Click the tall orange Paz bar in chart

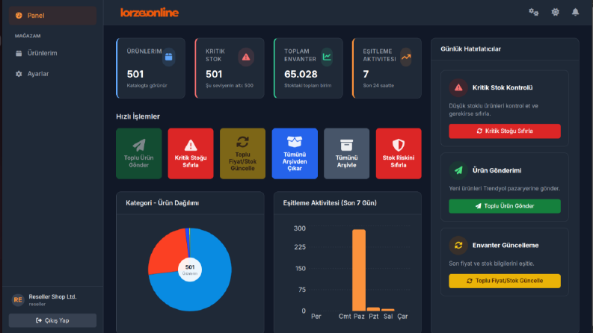click(359, 270)
